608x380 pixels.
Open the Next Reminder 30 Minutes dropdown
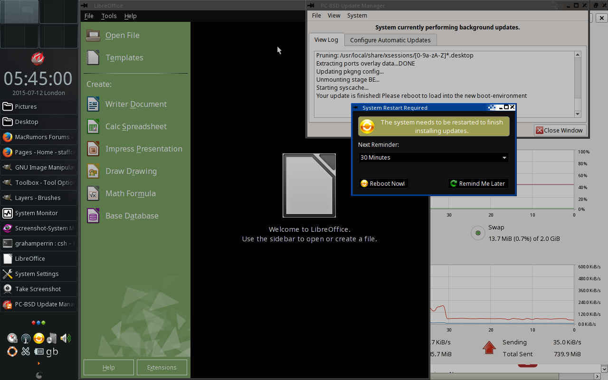coord(434,158)
